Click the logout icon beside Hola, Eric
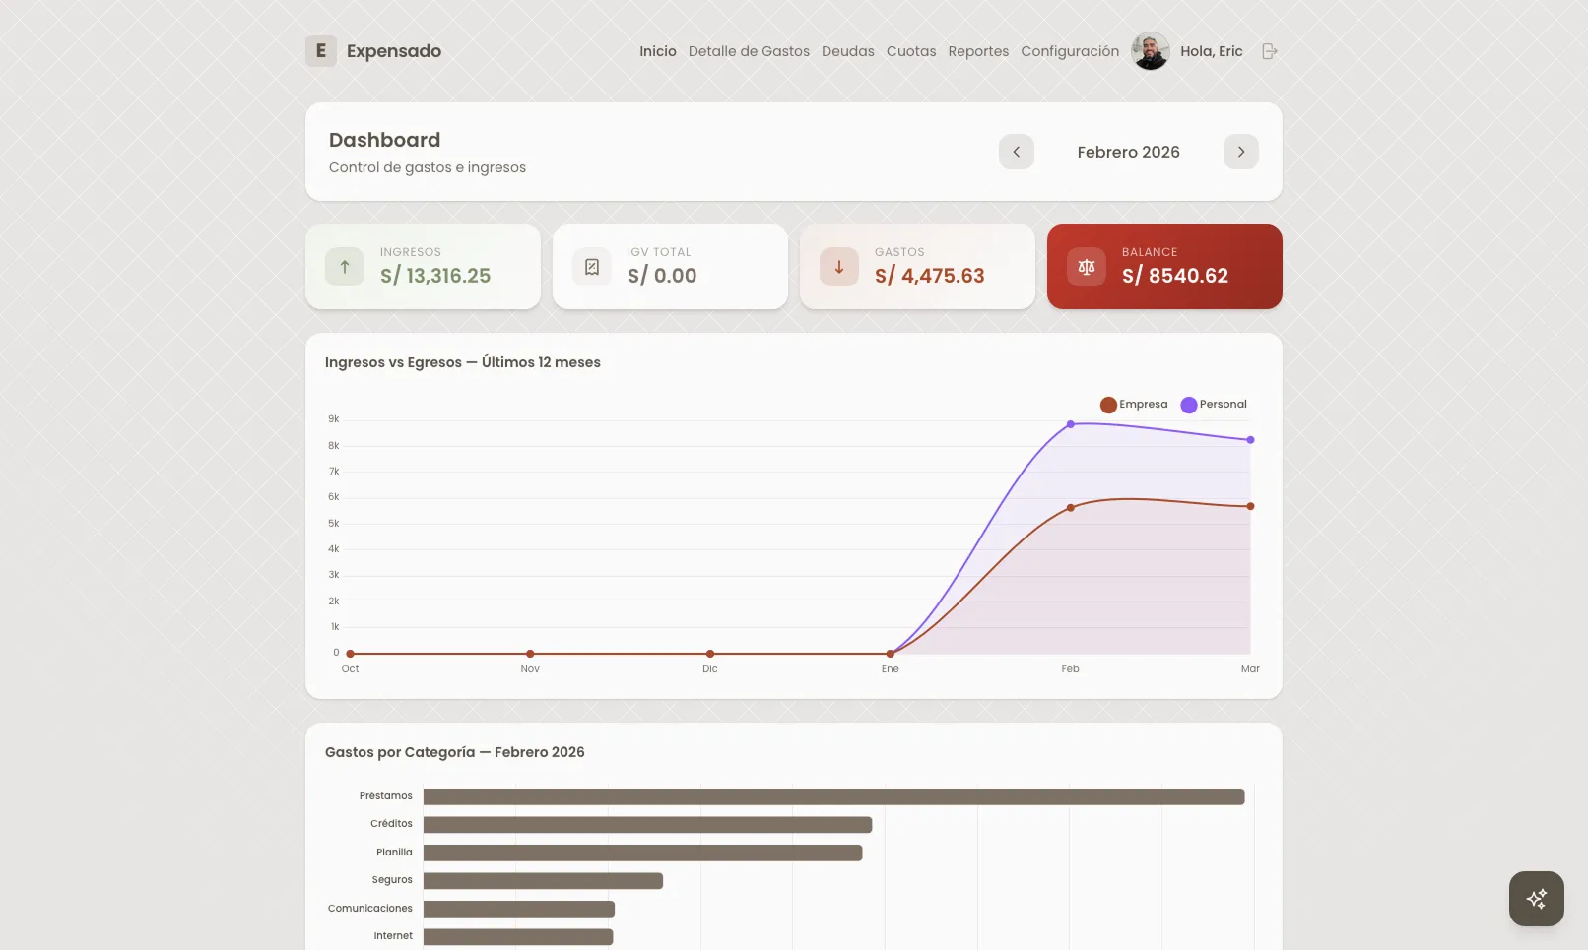 (x=1269, y=50)
